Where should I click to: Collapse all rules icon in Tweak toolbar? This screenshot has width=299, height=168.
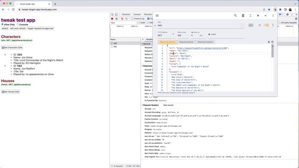pyautogui.click(x=250, y=15)
